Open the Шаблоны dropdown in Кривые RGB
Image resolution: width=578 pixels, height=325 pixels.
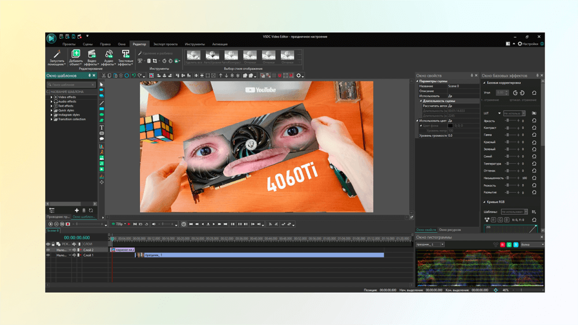pos(514,212)
